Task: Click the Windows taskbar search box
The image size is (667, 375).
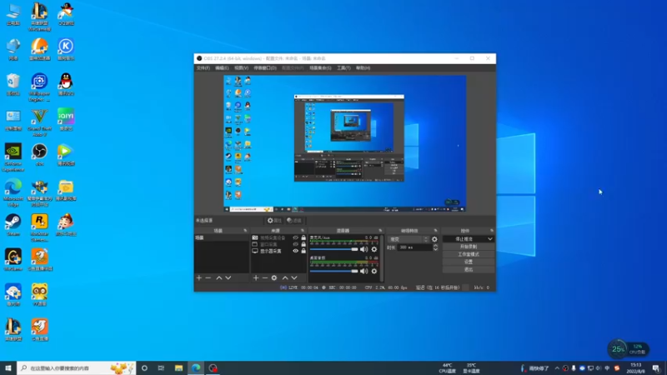Action: 76,368
